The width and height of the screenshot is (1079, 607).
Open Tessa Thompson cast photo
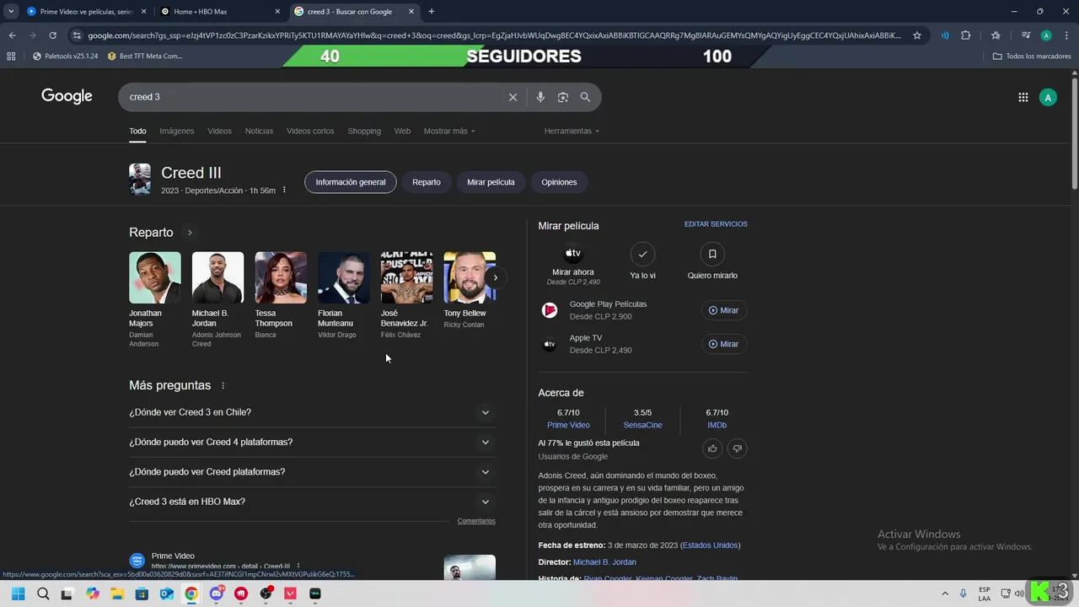coord(281,277)
